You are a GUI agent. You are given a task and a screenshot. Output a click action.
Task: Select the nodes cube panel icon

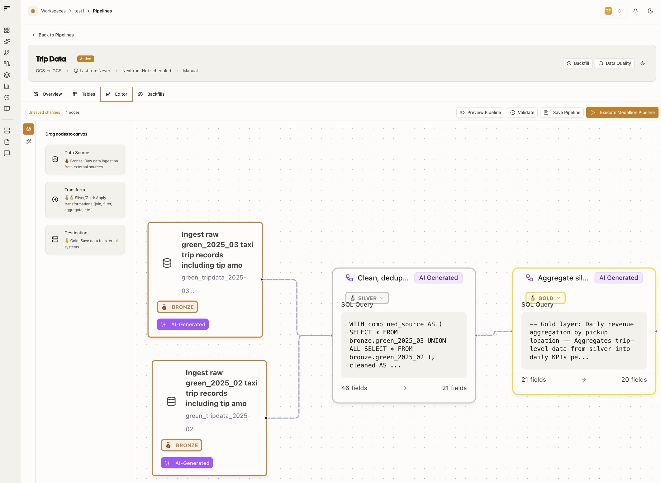click(x=29, y=129)
